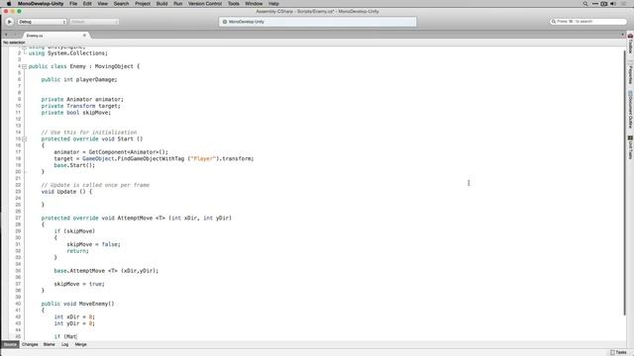
Task: Open the Document Outline side panel
Action: 630,110
